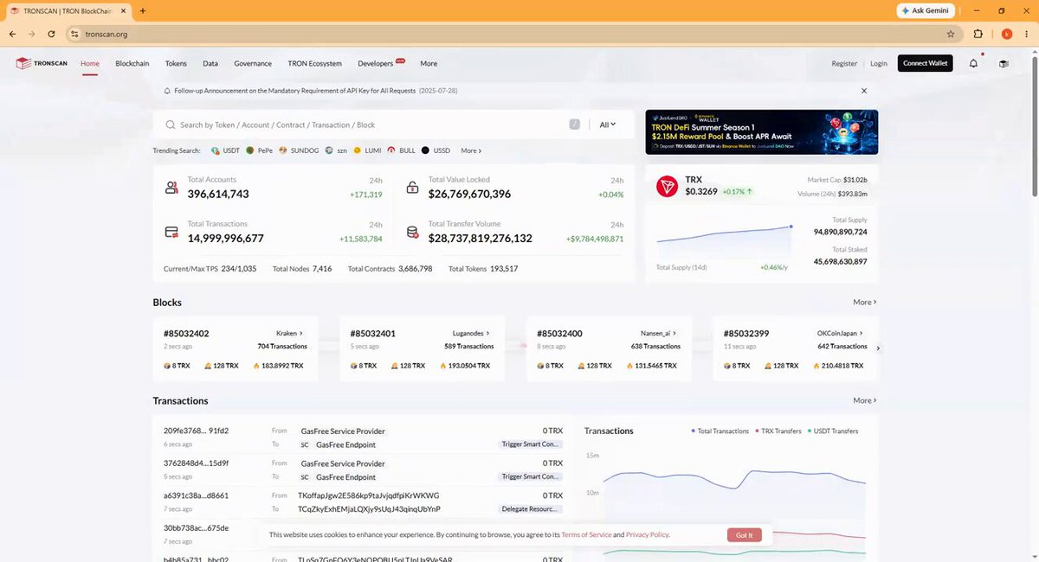Open the Governance menu

point(253,63)
